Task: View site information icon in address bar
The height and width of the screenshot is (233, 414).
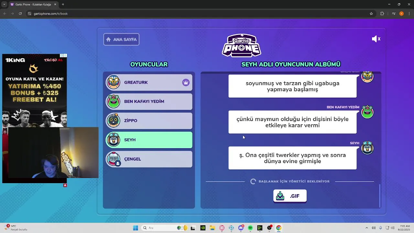Action: tap(29, 14)
